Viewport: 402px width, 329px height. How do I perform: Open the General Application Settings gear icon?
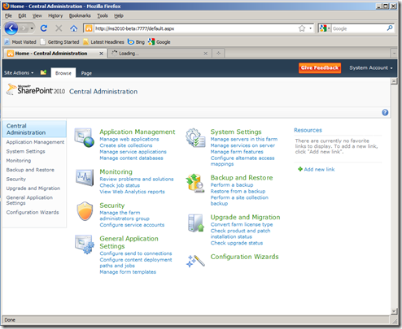point(85,245)
